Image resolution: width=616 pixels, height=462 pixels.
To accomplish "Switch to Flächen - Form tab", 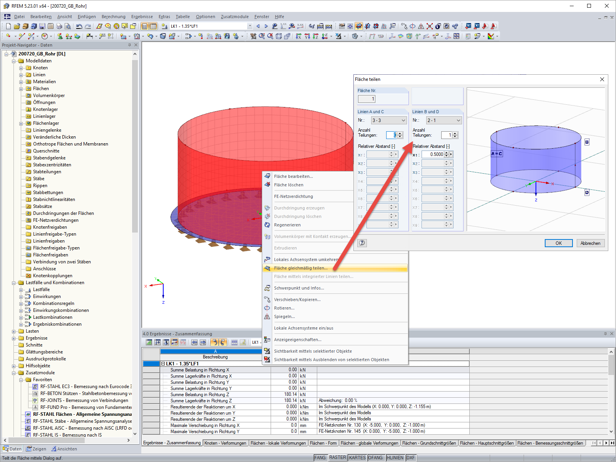I will (x=323, y=443).
